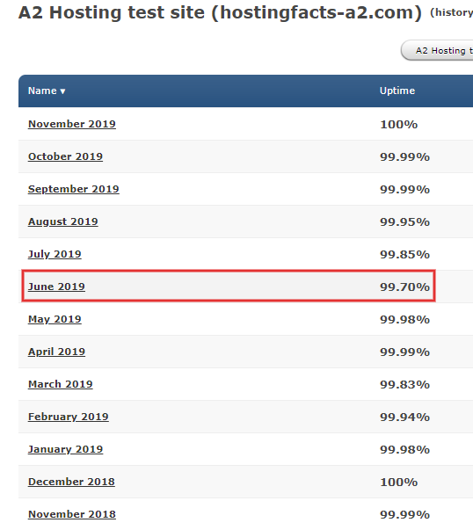
Task: Click the March 2019 link
Action: (60, 384)
